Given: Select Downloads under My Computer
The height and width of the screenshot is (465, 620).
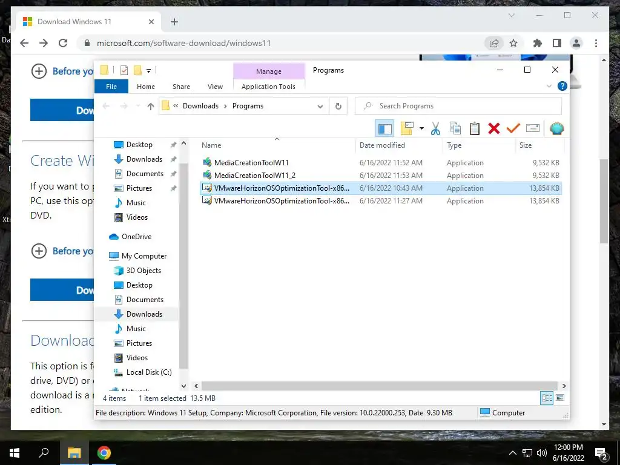Looking at the screenshot, I should click(x=144, y=314).
